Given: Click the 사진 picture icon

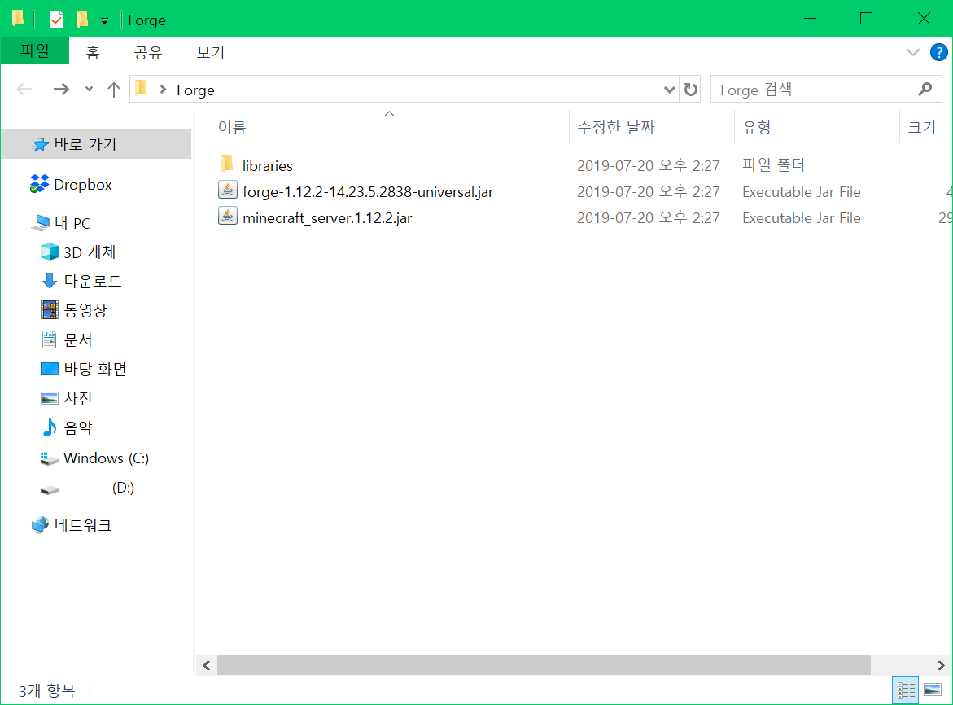Looking at the screenshot, I should 49,398.
